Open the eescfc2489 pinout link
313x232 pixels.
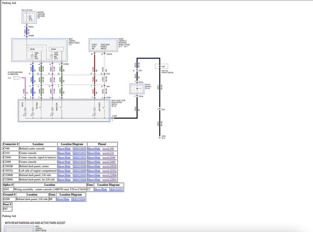coord(109,162)
